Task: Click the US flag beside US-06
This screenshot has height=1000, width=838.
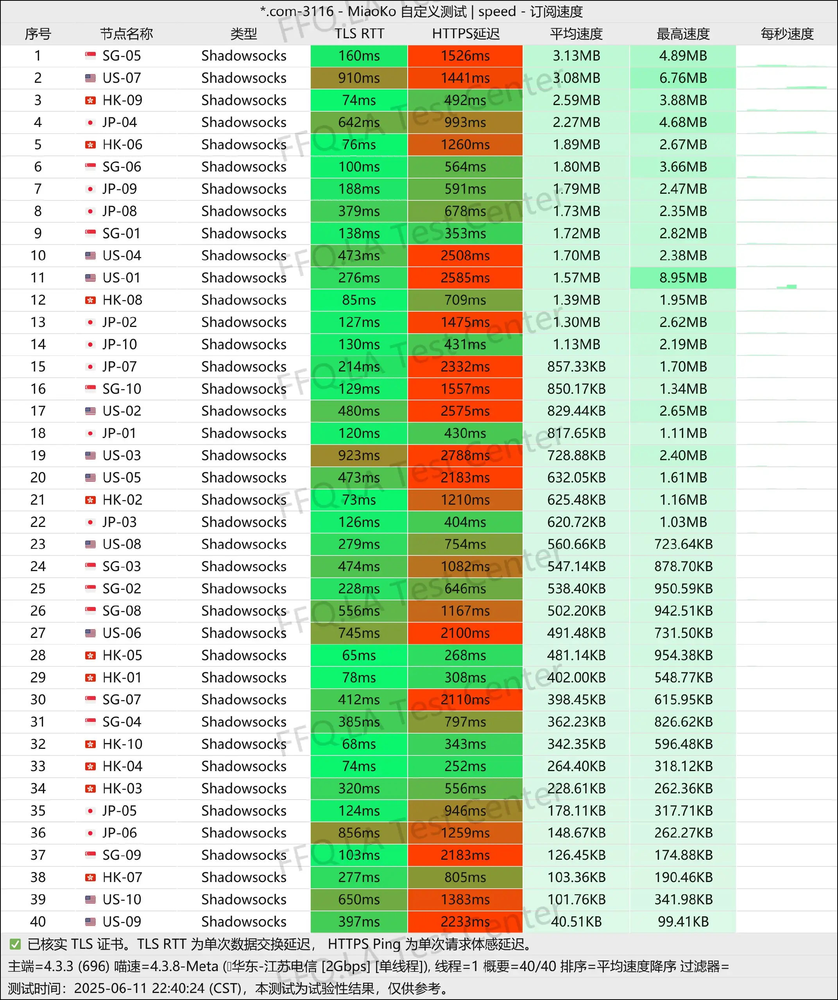Action: point(91,633)
